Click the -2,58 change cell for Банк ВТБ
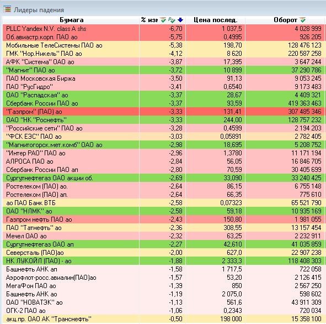 click(162, 203)
